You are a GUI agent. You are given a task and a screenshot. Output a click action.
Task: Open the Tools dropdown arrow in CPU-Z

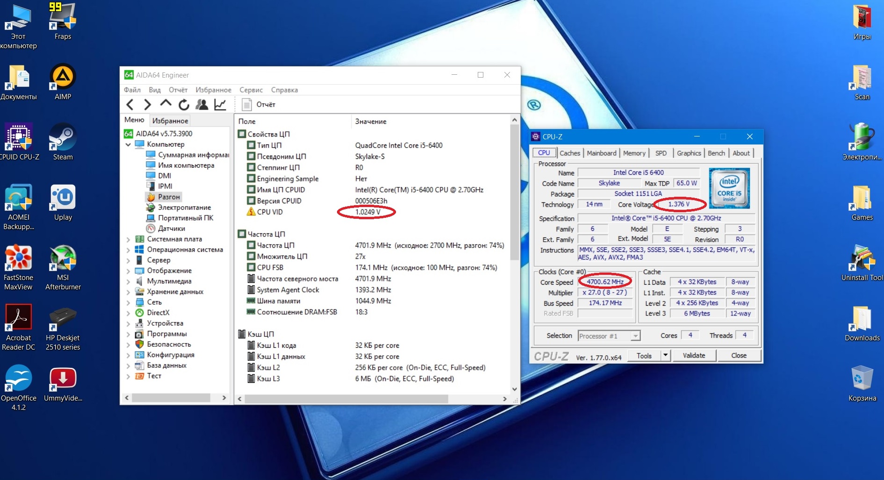[665, 356]
